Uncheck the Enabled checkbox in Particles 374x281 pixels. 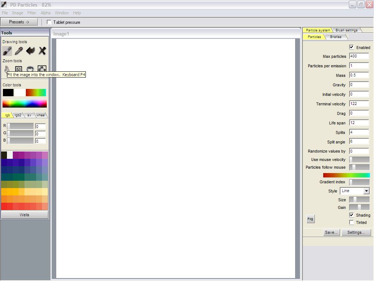[351, 47]
